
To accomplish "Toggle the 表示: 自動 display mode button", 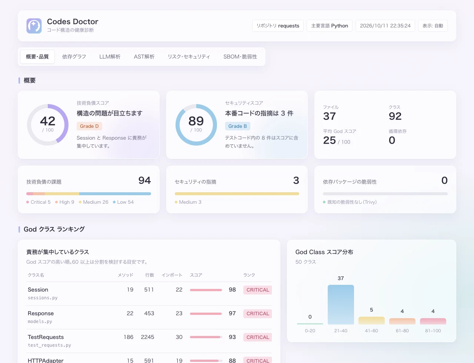I will pos(433,26).
